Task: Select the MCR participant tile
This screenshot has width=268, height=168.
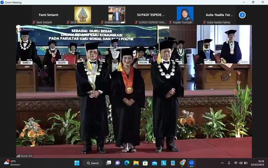Action: point(83,15)
